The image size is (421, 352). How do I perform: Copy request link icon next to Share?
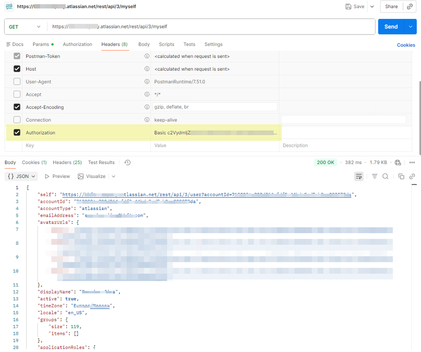point(410,6)
